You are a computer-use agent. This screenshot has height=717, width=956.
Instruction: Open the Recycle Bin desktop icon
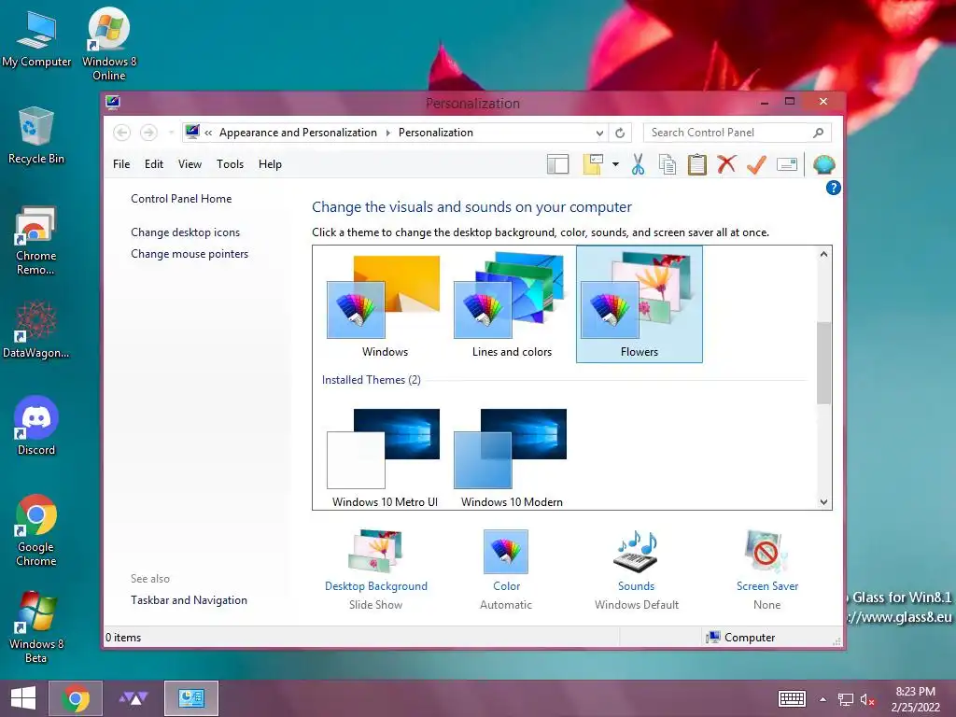(36, 135)
